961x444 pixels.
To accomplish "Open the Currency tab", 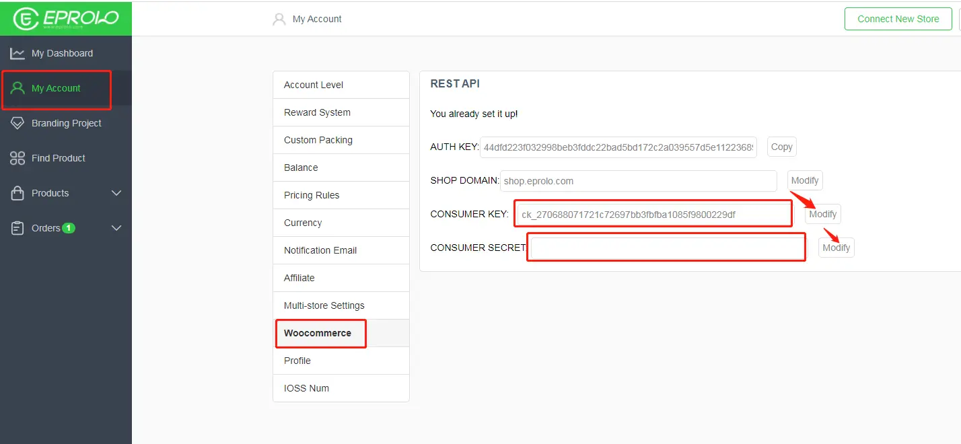I will pos(341,223).
